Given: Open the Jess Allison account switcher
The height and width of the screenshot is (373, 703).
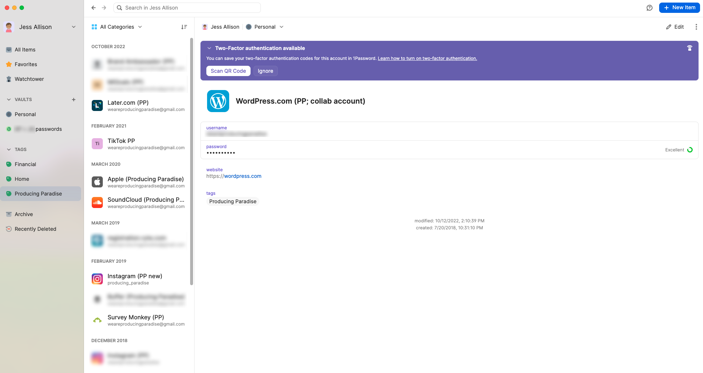Looking at the screenshot, I should pos(41,27).
